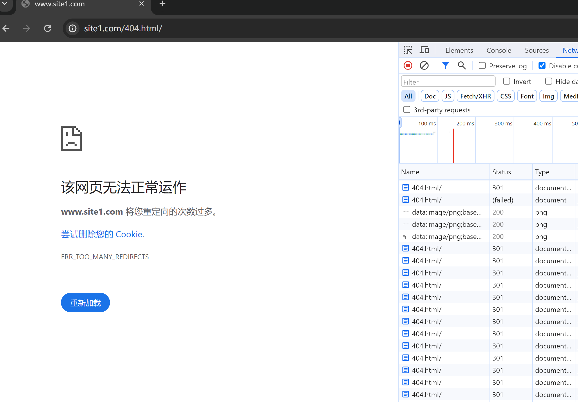578x402 pixels.
Task: Reload the page with the refresh icon
Action: tap(48, 28)
